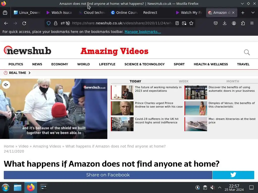Click the Colchester station thumbnail
This screenshot has height=193, width=258.
[x=196, y=92]
